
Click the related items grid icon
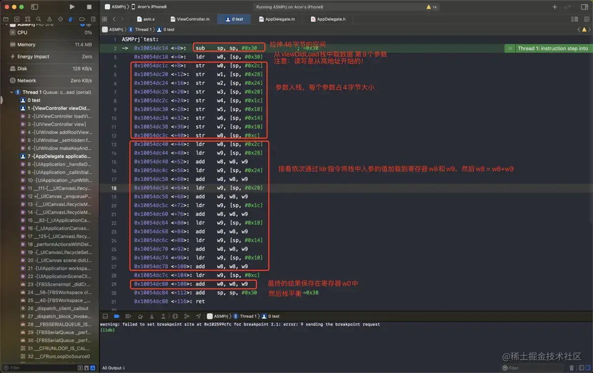click(104, 19)
